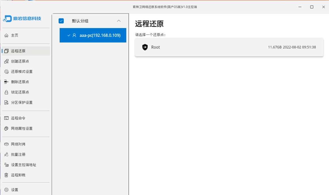
Task: Open 设置主控端地址 page
Action: point(23,165)
